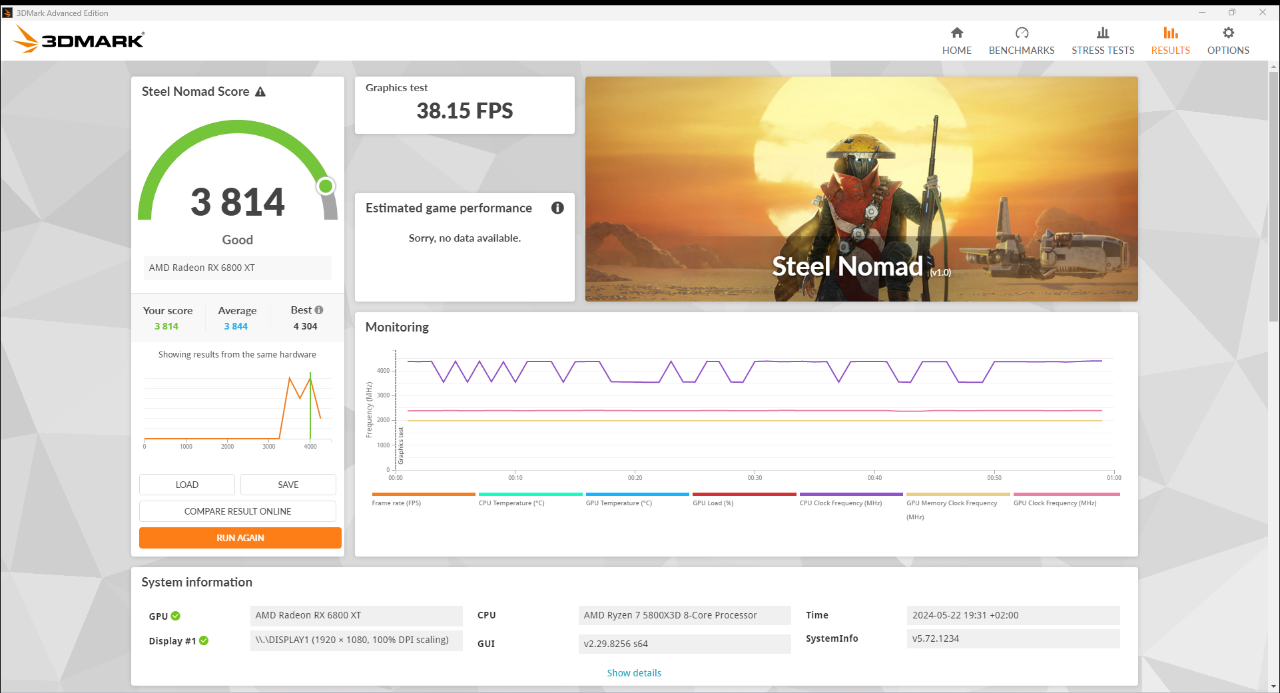Image resolution: width=1280 pixels, height=693 pixels.
Task: Click the SAVE button
Action: [x=288, y=485]
